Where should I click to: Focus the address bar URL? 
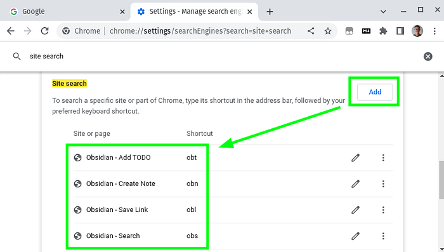point(200,31)
